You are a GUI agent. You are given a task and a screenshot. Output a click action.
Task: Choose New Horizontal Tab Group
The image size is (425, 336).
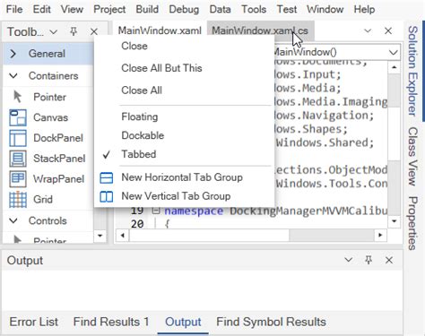coord(182,177)
